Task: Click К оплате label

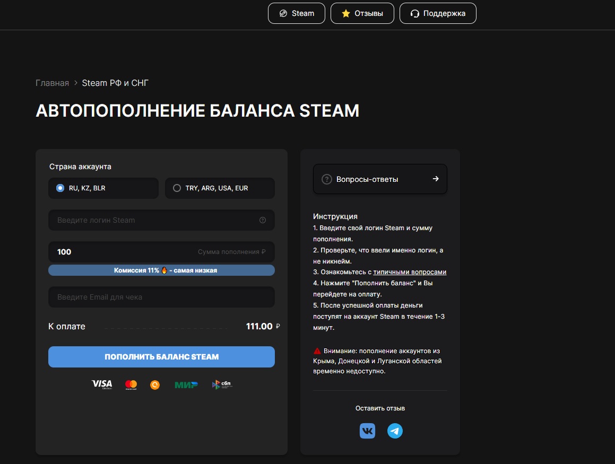Action: (x=67, y=326)
